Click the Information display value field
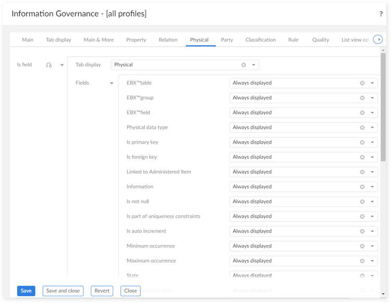The width and height of the screenshot is (391, 303). tap(293, 187)
